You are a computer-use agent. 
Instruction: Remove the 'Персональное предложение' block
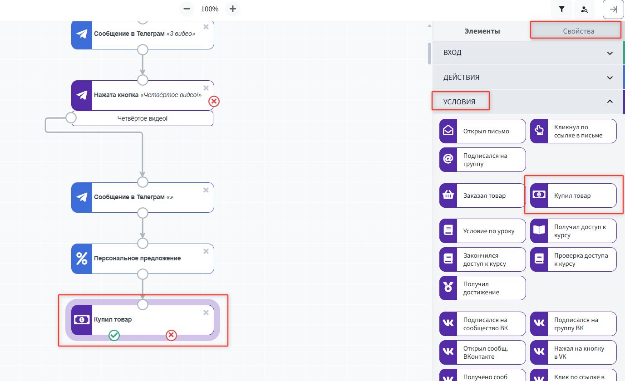pyautogui.click(x=206, y=251)
